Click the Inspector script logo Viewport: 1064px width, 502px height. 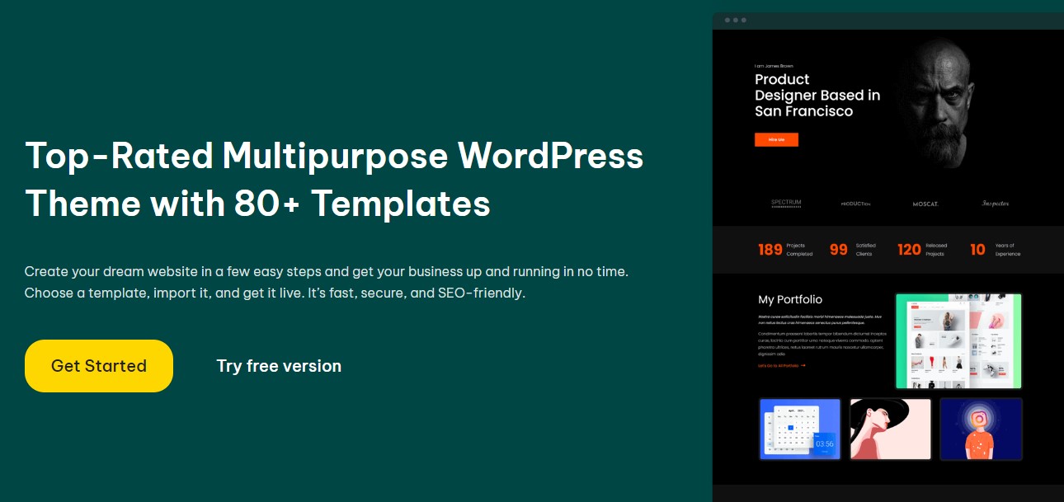coord(996,203)
